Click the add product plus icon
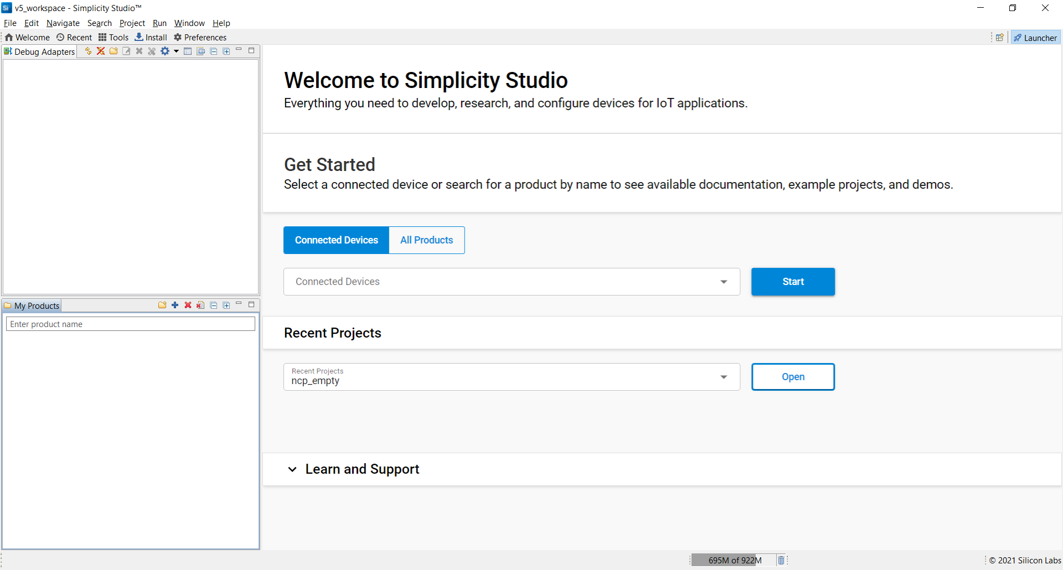Screen dimensions: 1063x570 click(175, 305)
